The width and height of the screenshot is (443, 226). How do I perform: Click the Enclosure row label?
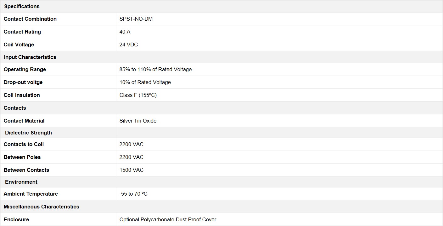coord(16,219)
